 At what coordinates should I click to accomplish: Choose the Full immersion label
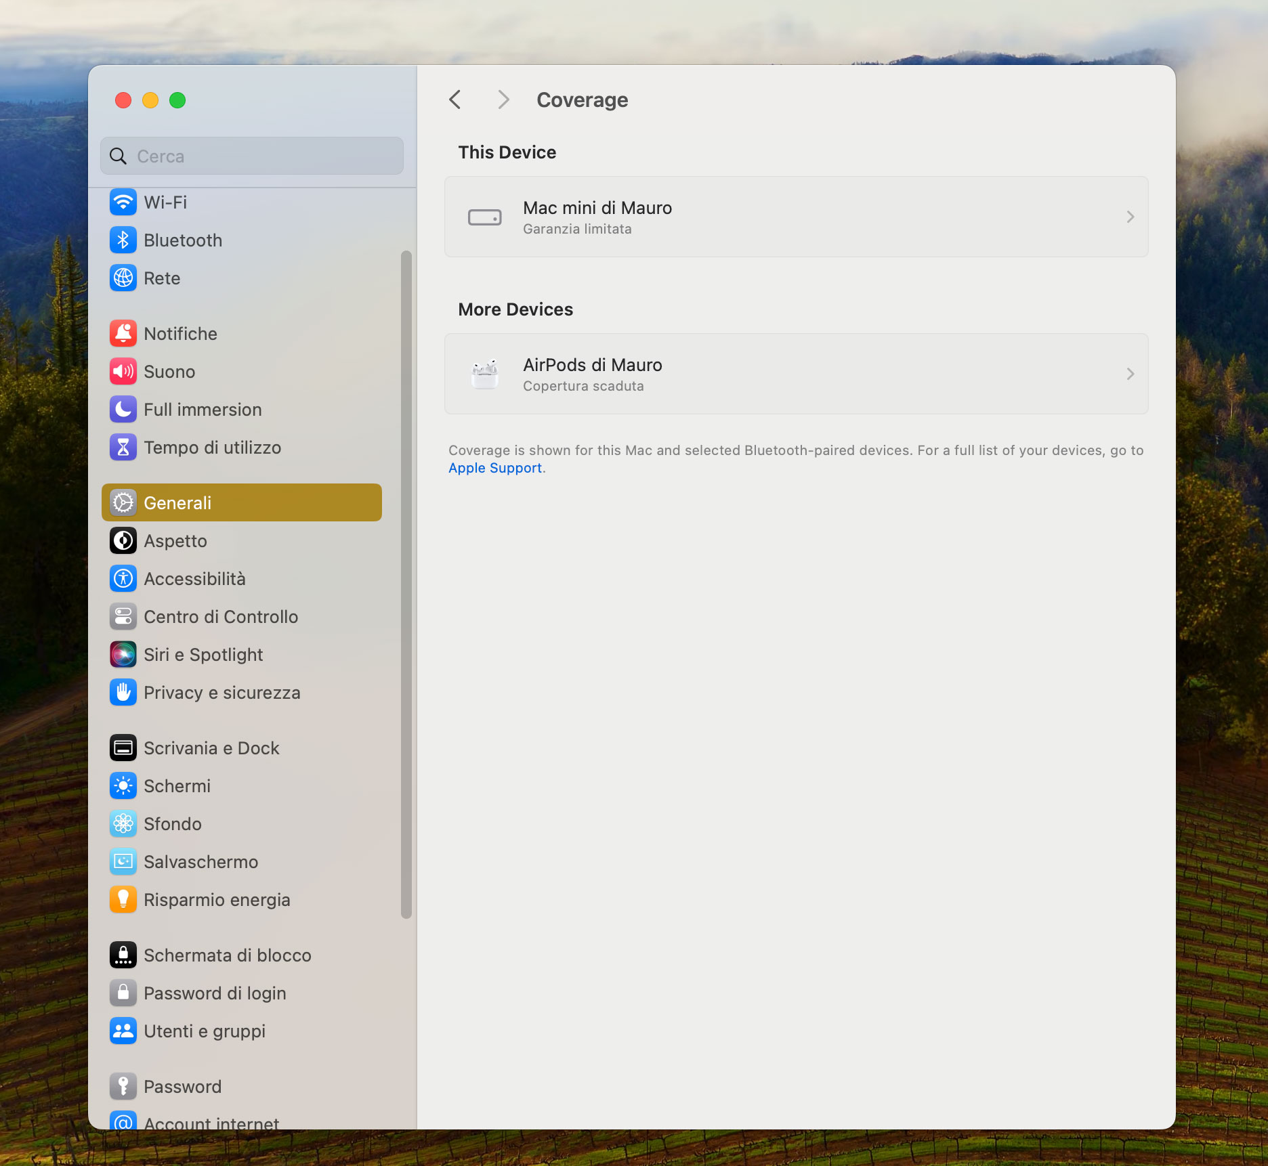tap(203, 409)
